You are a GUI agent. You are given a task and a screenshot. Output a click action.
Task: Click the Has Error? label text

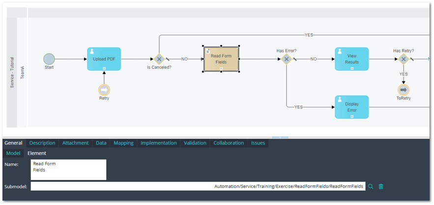click(287, 51)
